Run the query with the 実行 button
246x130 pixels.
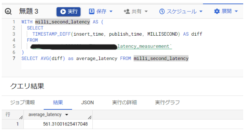click(69, 12)
